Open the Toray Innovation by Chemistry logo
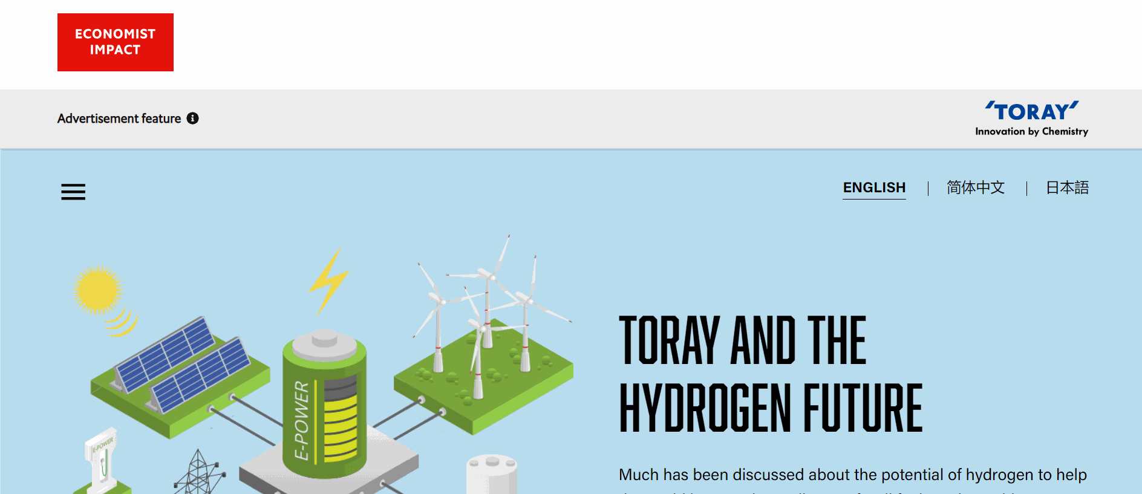Screen dimensions: 1142x494 pos(1031,119)
